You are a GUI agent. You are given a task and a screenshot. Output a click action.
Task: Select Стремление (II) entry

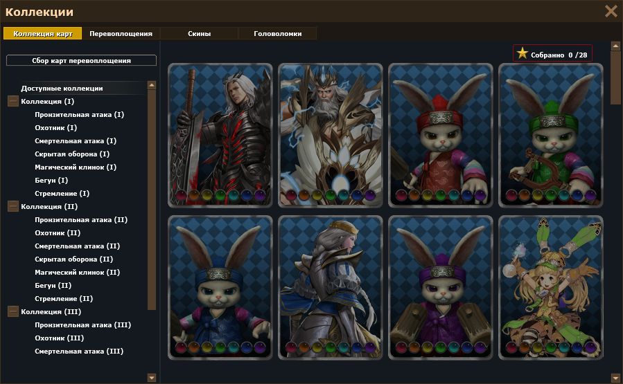64,298
